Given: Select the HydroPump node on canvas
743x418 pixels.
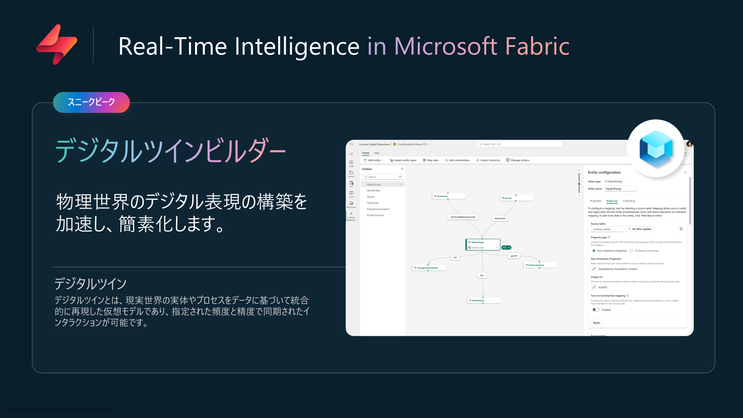Looking at the screenshot, I should pos(483,245).
